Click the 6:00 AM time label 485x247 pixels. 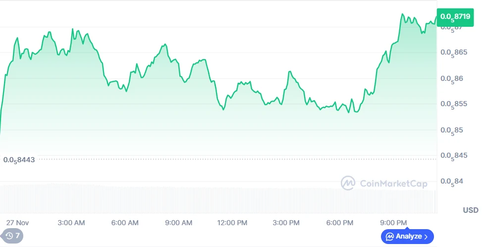(x=125, y=223)
